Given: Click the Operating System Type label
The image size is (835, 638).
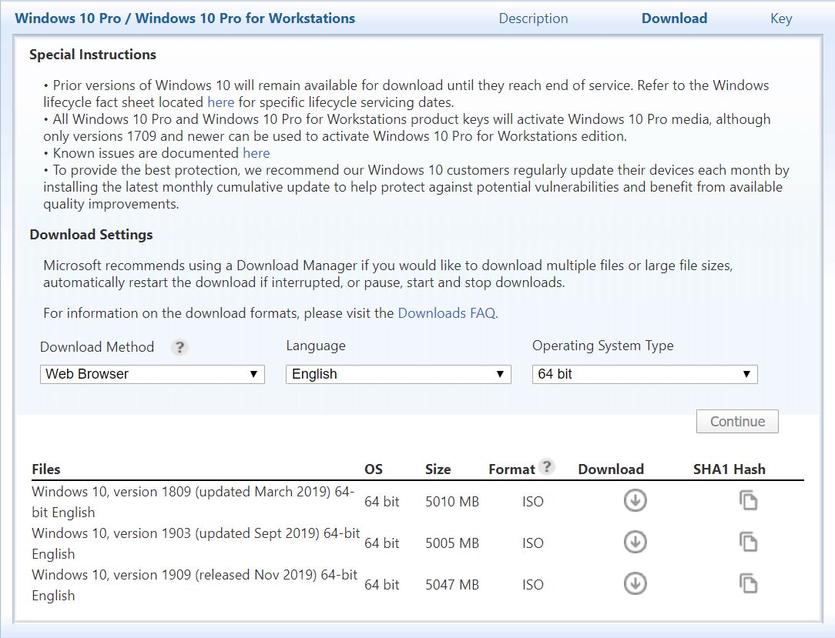Looking at the screenshot, I should (x=603, y=346).
